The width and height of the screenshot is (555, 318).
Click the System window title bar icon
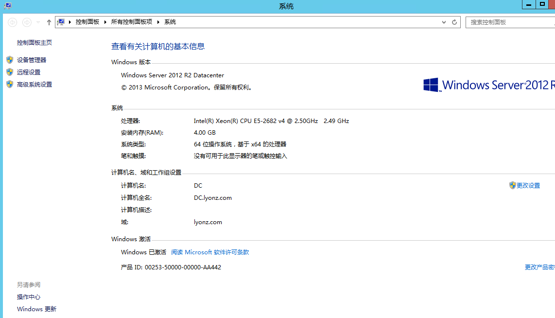tap(8, 6)
